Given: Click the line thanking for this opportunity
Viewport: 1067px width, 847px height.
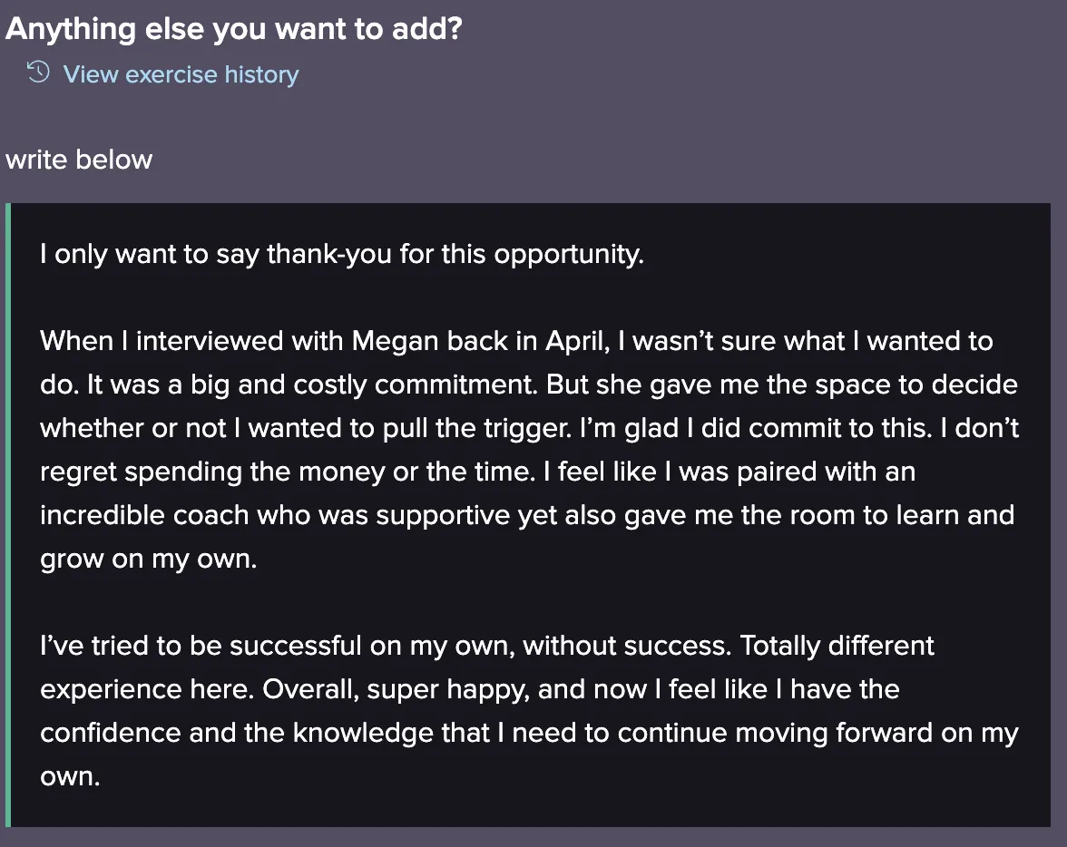Looking at the screenshot, I should (341, 254).
